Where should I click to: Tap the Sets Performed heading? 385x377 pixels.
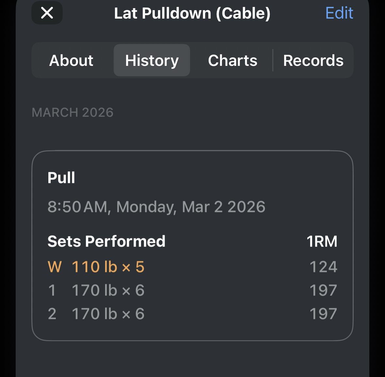point(106,242)
